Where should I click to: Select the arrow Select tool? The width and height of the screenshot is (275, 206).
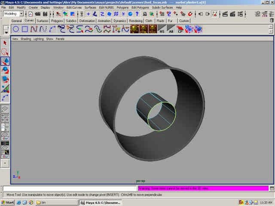click(x=5, y=42)
